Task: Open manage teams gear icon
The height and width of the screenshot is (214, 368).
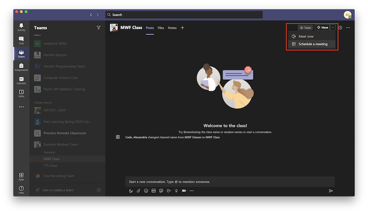Action: point(99,190)
